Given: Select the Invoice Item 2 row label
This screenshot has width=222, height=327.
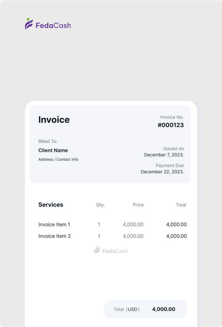Looking at the screenshot, I should (54, 236).
